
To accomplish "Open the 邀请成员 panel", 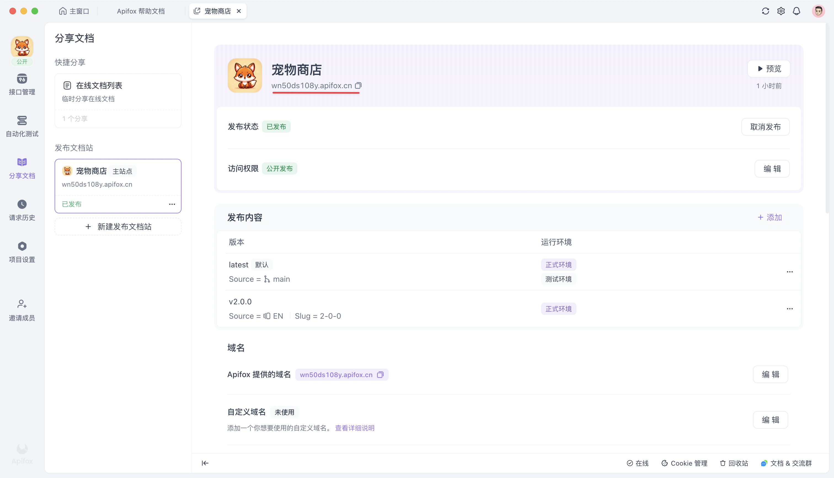I will 22,309.
